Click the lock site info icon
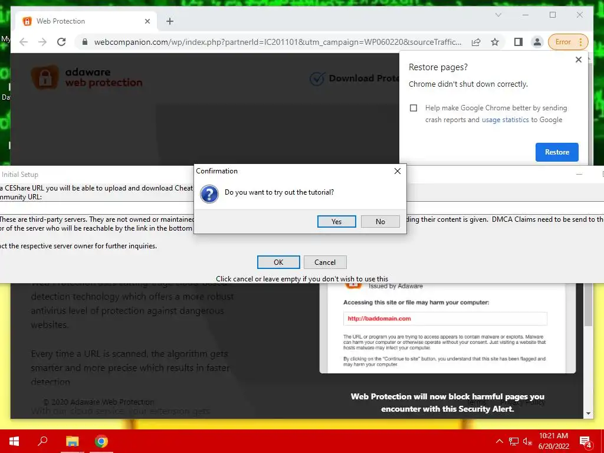The height and width of the screenshot is (453, 604). pos(85,42)
